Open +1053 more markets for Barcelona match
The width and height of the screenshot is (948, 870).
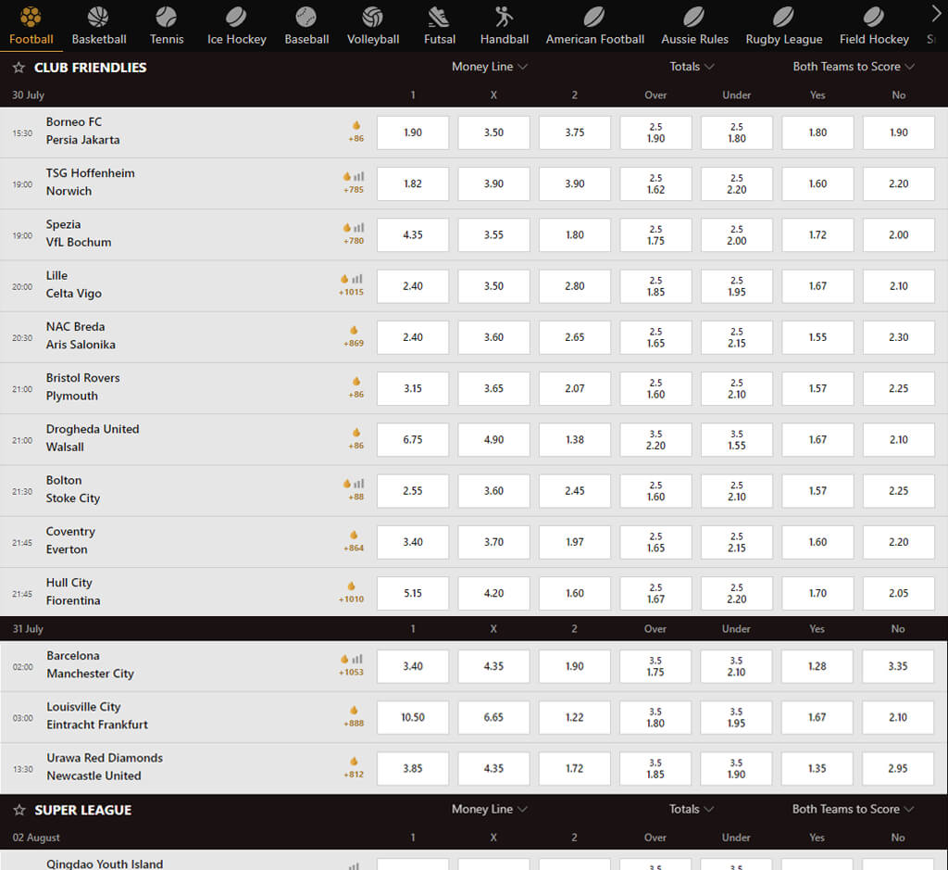tap(351, 672)
